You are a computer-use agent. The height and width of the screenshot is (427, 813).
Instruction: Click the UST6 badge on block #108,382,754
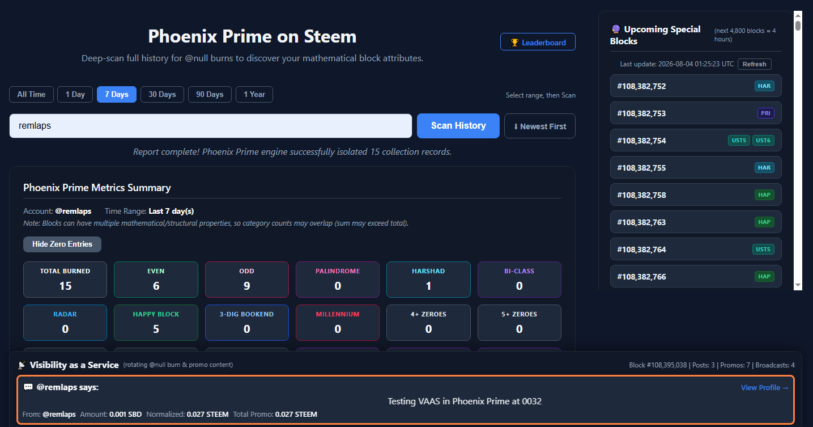763,141
